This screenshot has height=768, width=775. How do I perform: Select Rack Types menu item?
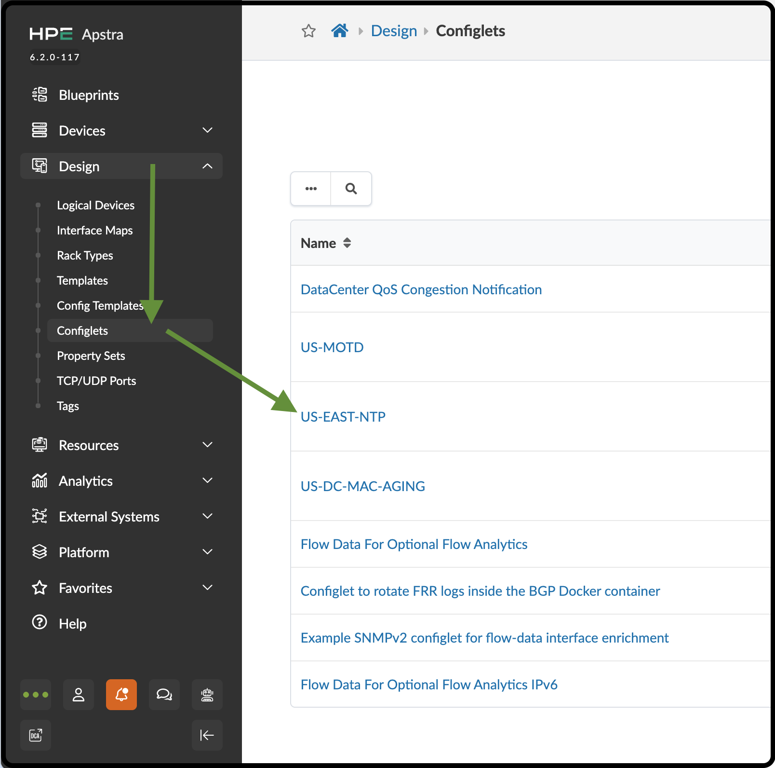point(85,255)
